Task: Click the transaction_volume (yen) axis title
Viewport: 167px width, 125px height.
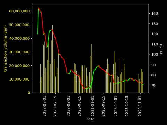Action: (x=5, y=49)
